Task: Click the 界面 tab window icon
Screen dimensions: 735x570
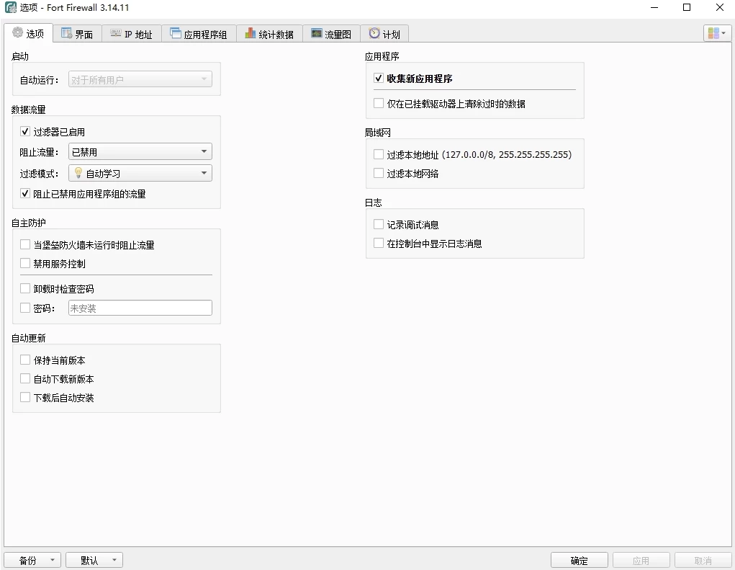Action: [x=66, y=33]
